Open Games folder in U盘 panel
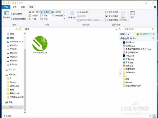The height and width of the screenshot is (118, 158). coord(127,82)
